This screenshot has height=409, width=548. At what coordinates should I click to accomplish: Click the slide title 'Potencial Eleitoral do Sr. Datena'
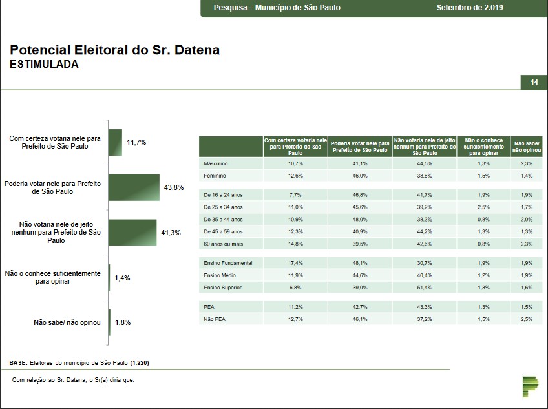point(114,50)
